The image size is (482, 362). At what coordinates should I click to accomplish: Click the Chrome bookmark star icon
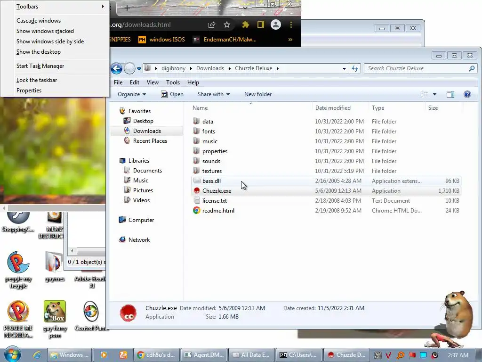227,25
